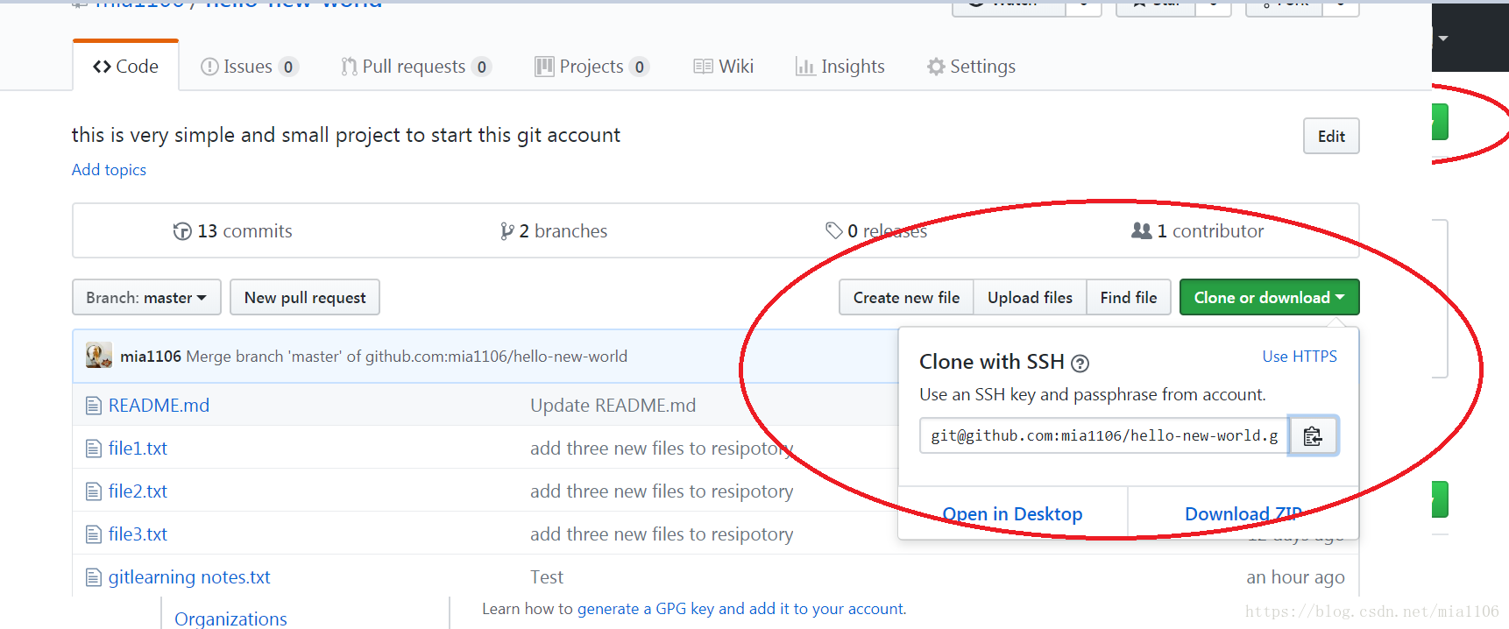The height and width of the screenshot is (629, 1509).
Task: Toggle the Clone or download dropdown
Action: tap(1269, 297)
